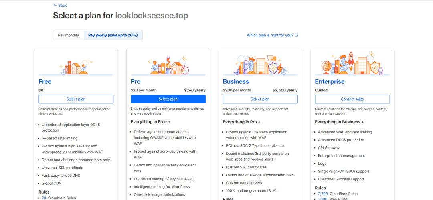This screenshot has height=200, width=433.
Task: Click the Pro plan heading
Action: click(x=136, y=81)
